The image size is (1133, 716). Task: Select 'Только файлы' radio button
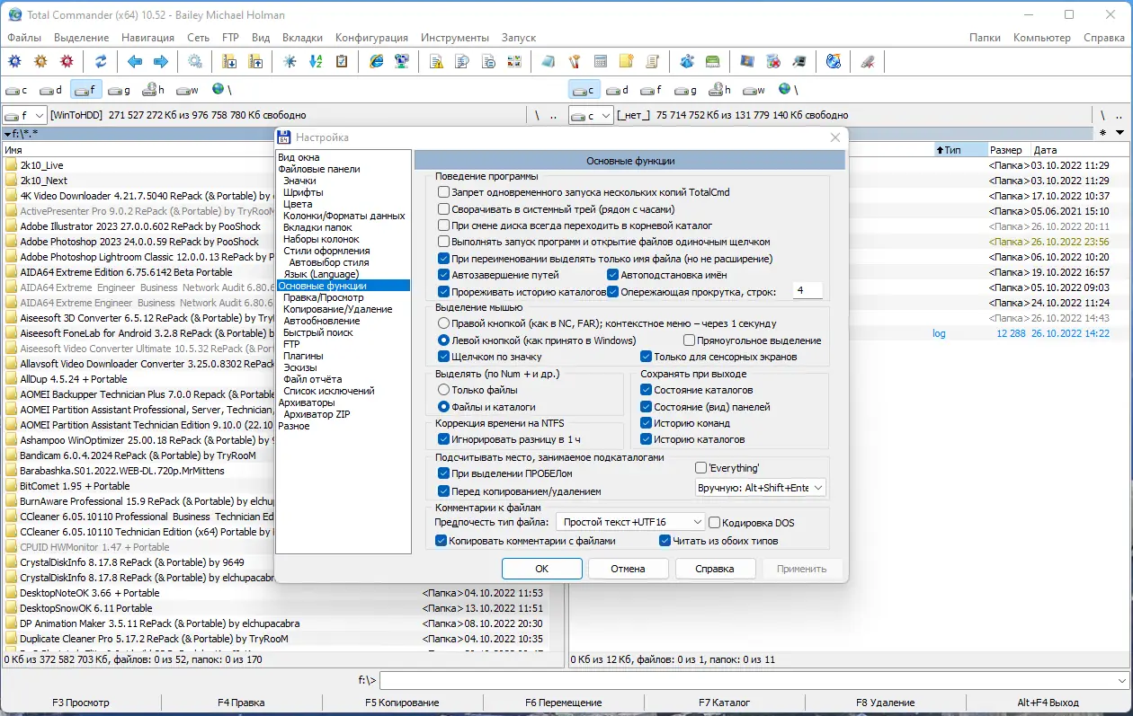pyautogui.click(x=443, y=390)
